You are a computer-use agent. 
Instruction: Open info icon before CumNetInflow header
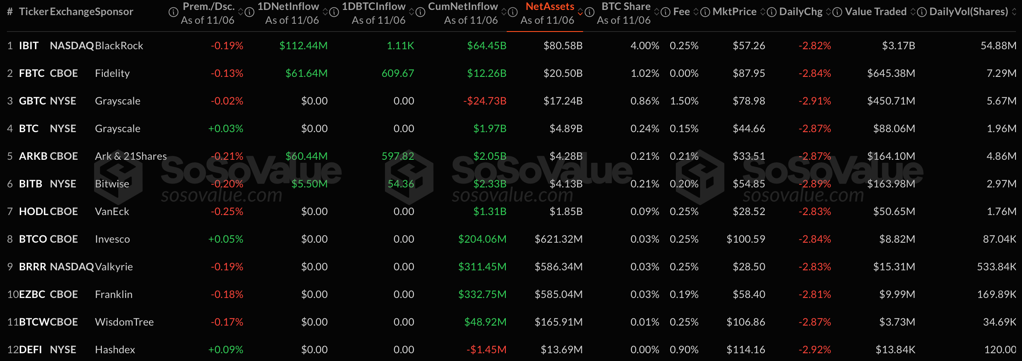420,12
